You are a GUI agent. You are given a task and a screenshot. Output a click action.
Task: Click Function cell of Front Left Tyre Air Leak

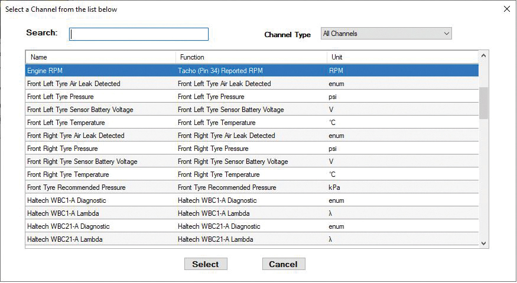[224, 84]
